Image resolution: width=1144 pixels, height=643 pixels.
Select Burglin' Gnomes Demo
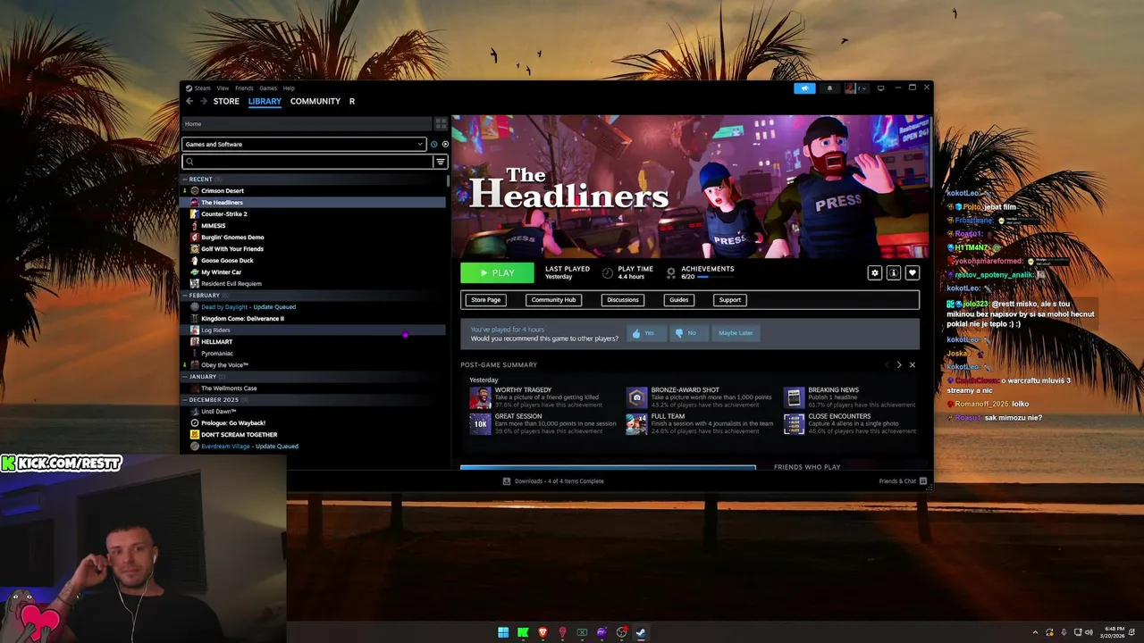tap(313, 237)
